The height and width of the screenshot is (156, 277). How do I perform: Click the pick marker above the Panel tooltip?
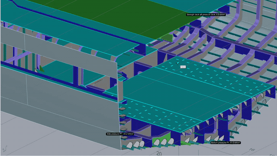[177, 63]
